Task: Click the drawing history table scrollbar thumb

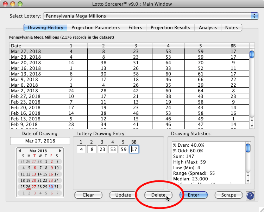Action: pyautogui.click(x=252, y=54)
